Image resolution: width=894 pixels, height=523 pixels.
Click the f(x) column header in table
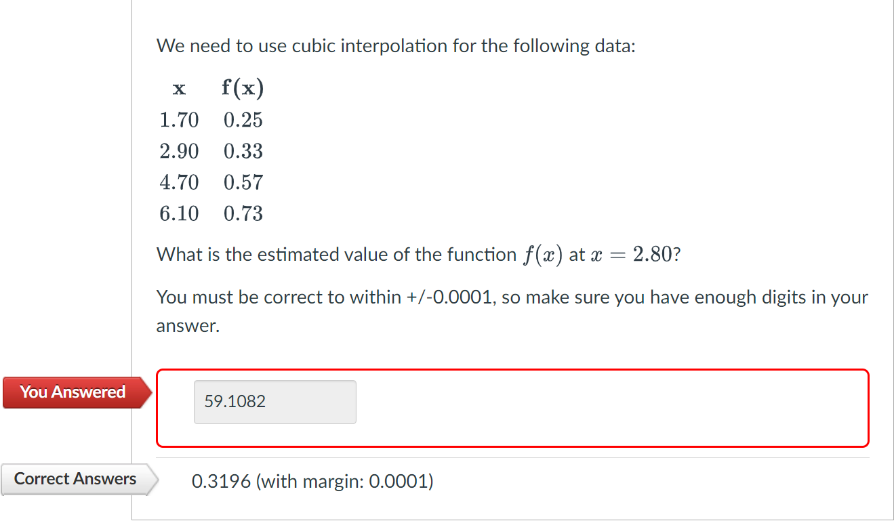click(x=243, y=88)
